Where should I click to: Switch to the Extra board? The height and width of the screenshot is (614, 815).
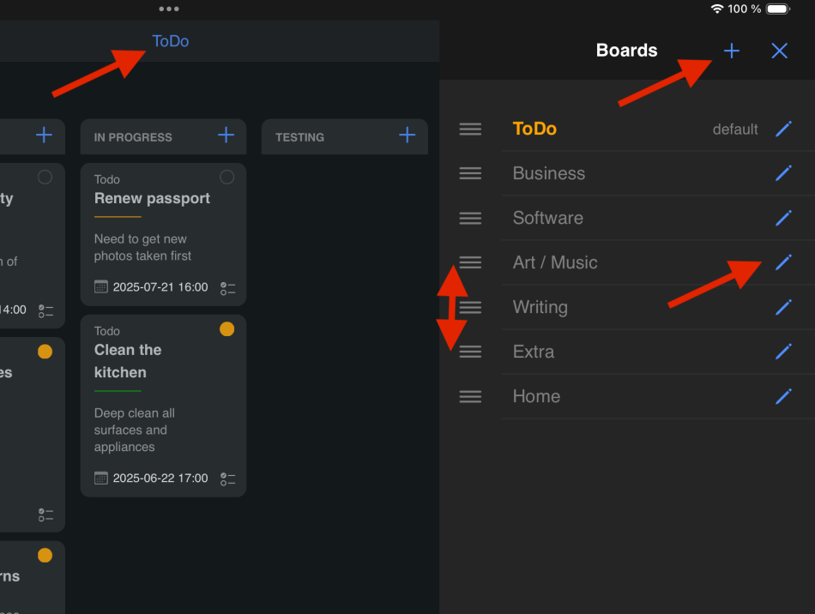pos(534,352)
